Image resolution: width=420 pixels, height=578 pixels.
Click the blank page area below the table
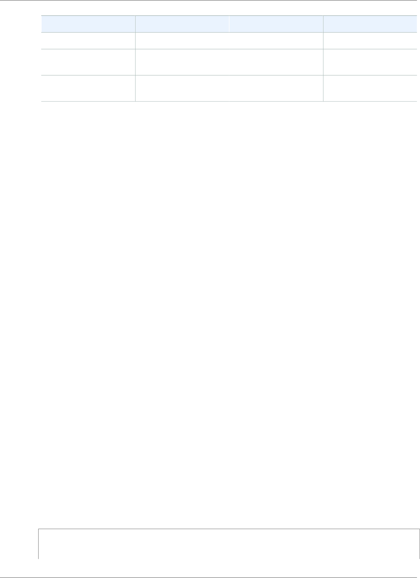tap(229, 313)
